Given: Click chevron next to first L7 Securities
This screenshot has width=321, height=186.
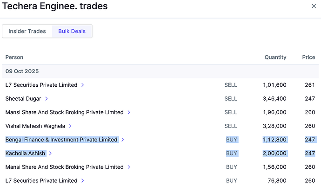Looking at the screenshot, I should click(82, 85).
